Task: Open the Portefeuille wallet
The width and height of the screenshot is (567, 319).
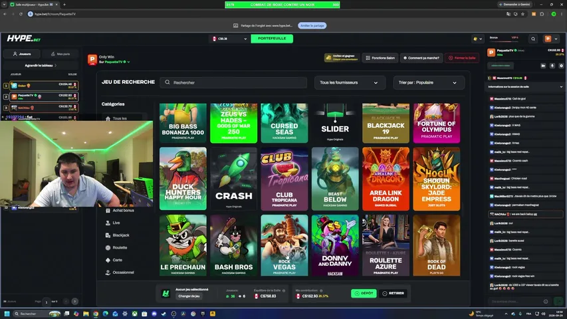Action: pyautogui.click(x=272, y=39)
